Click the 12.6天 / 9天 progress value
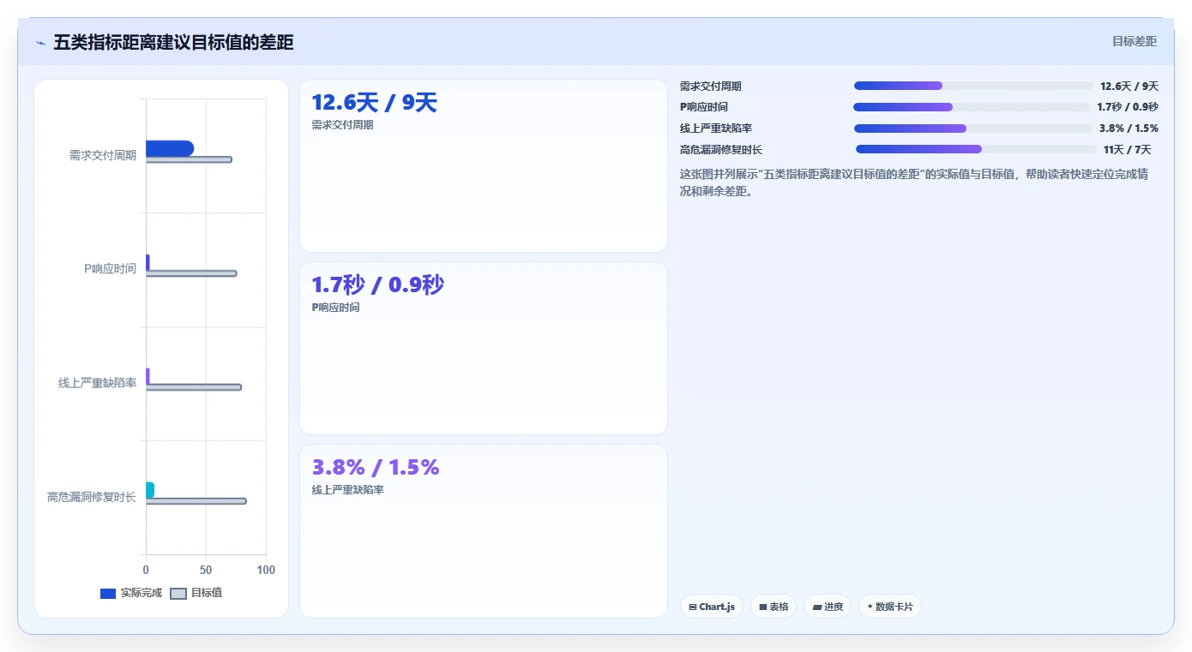The width and height of the screenshot is (1192, 652). (1129, 87)
